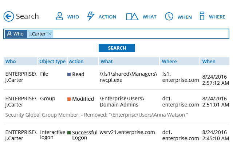The image size is (233, 163).
Task: Click the Read action text
Action: click(x=78, y=74)
